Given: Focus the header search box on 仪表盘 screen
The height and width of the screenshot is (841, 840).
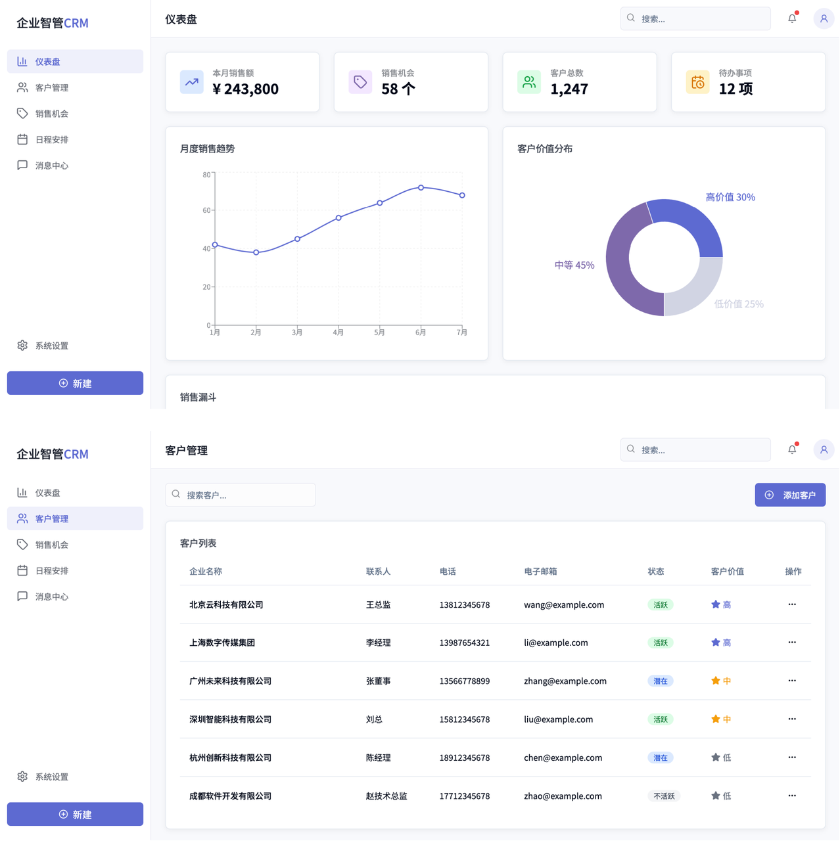Looking at the screenshot, I should [695, 18].
